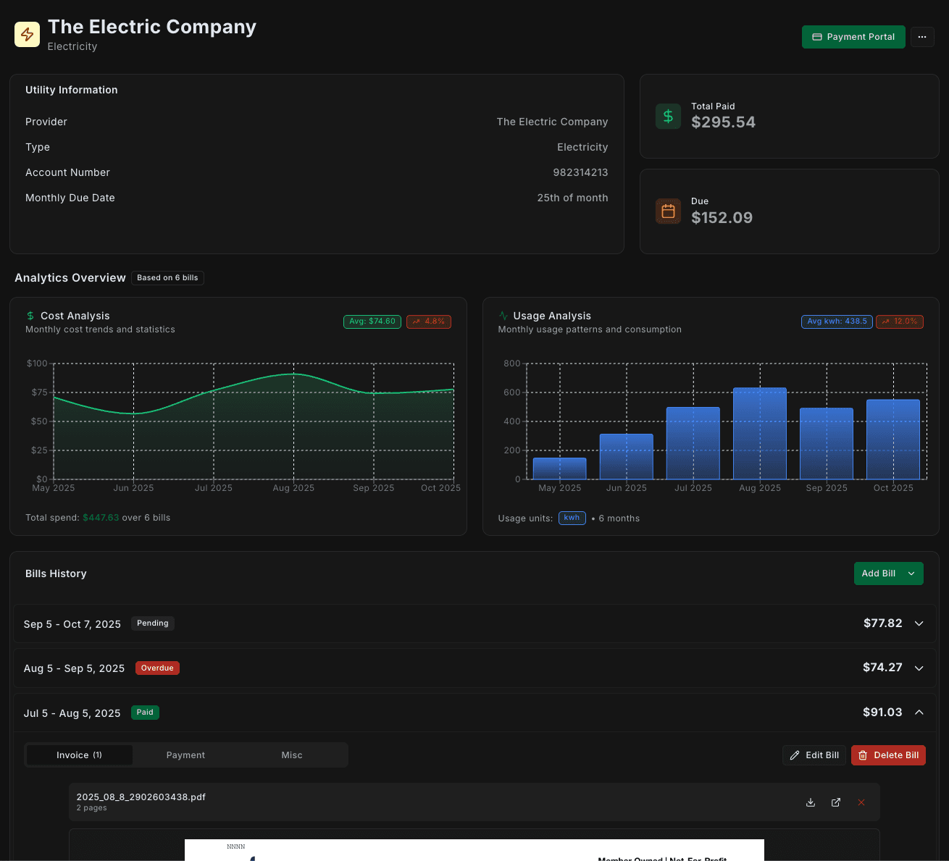Open the PDF in a new window via external-link icon
Viewport: 949px width, 861px height.
[x=835, y=802]
